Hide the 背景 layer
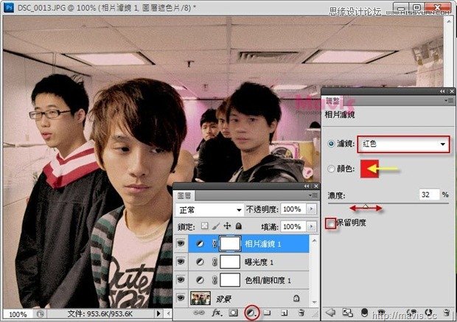The height and width of the screenshot is (322, 457). [181, 298]
